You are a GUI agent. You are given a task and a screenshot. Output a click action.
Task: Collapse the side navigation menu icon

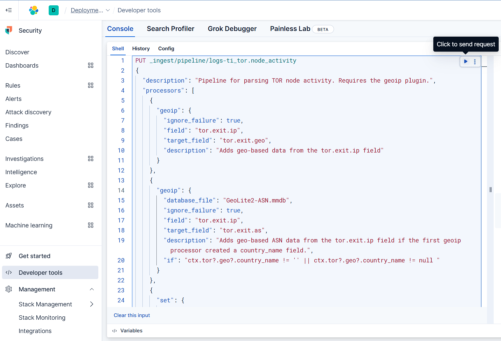pyautogui.click(x=9, y=10)
